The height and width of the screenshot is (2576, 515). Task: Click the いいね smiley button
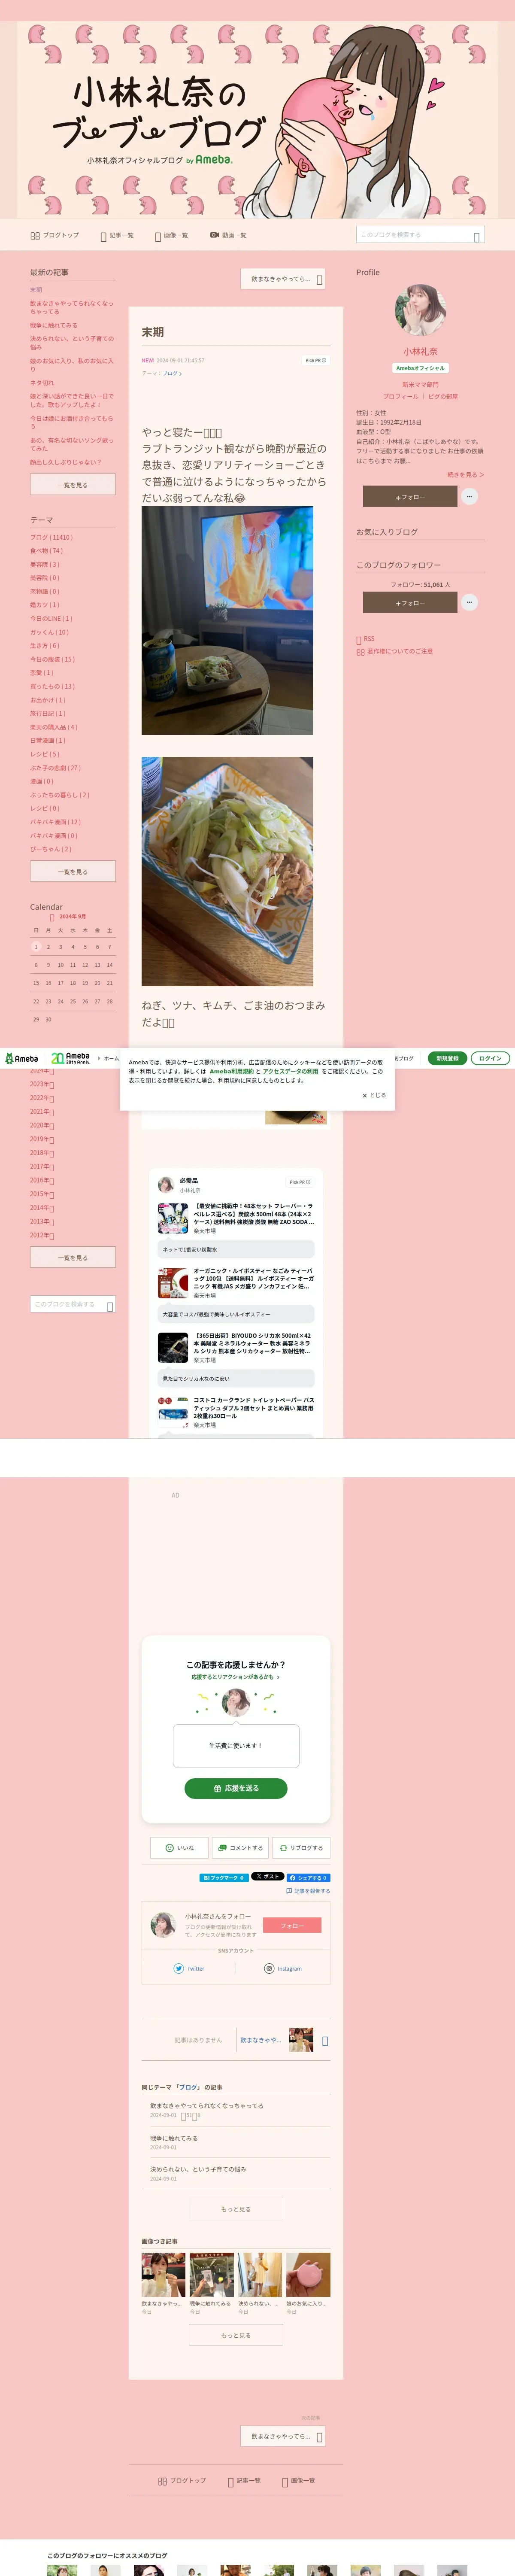(x=180, y=1848)
